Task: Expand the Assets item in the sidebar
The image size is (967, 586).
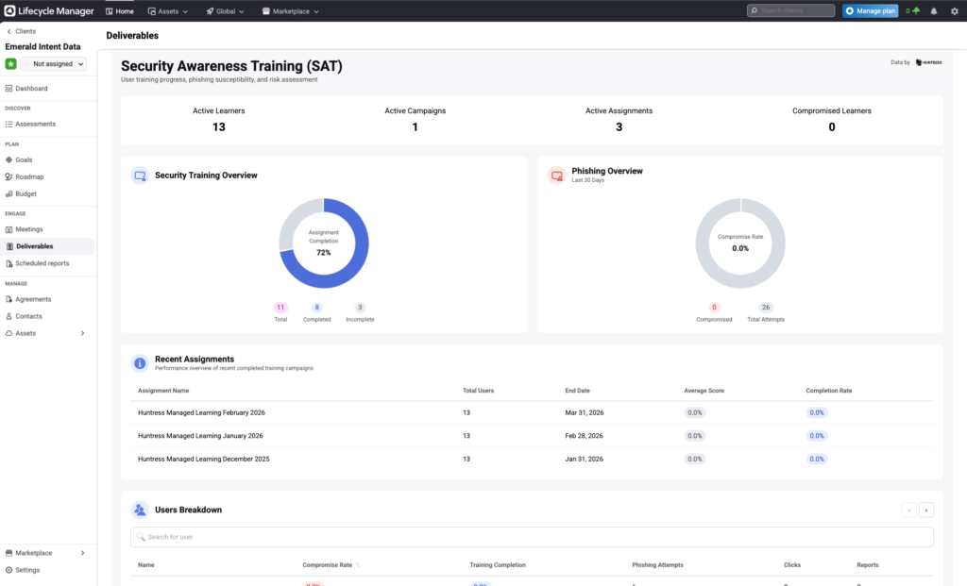Action: tap(83, 333)
